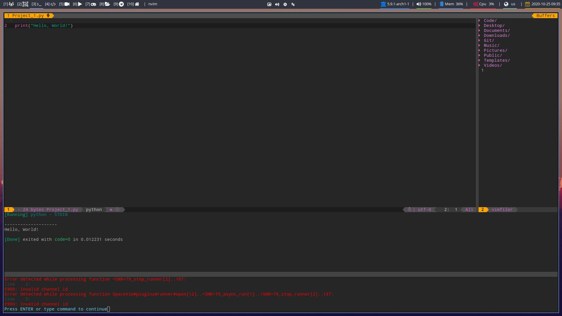Click the calendar icon next to date

pos(527,4)
